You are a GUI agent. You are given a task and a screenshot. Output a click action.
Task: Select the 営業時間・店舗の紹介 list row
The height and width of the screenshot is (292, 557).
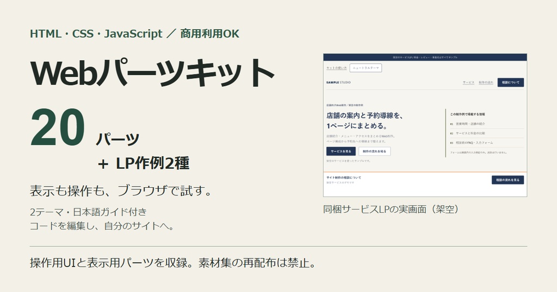point(487,124)
